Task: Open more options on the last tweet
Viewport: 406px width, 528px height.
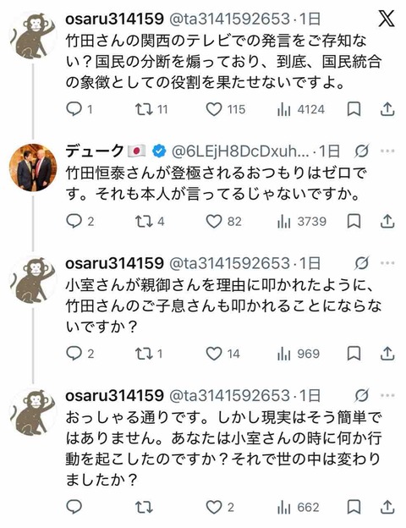Action: point(387,396)
